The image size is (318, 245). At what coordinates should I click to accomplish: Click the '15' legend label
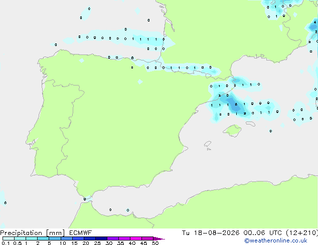[x=74, y=243]
